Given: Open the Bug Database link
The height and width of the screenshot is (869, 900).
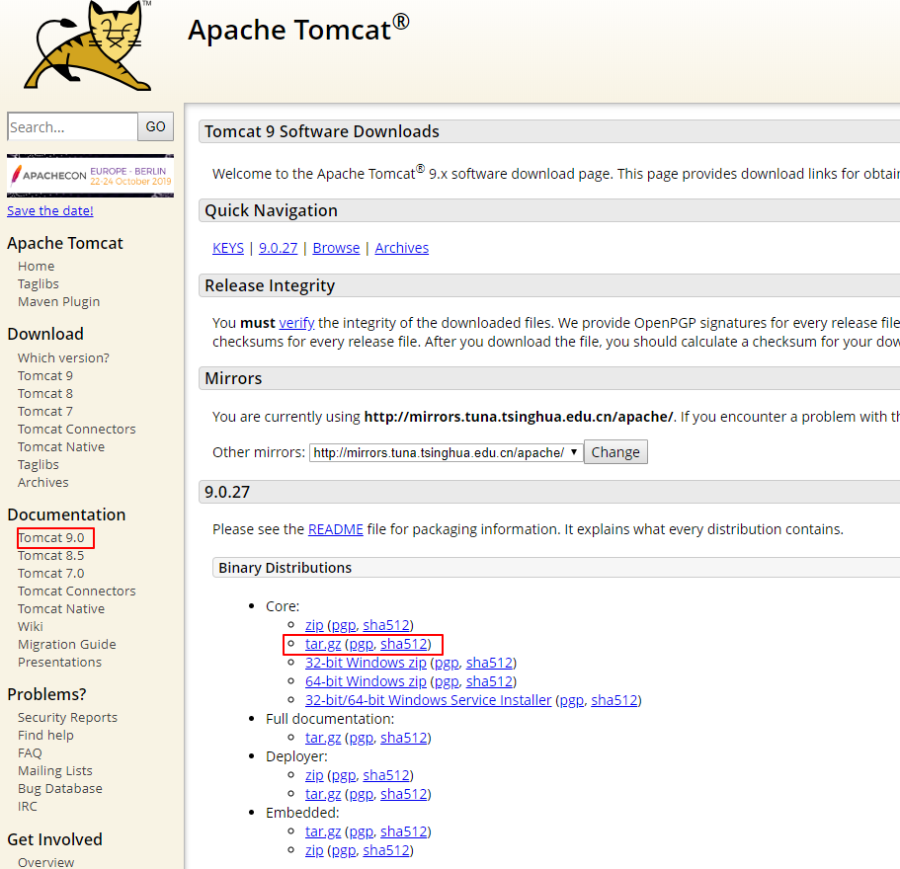Looking at the screenshot, I should coord(59,789).
